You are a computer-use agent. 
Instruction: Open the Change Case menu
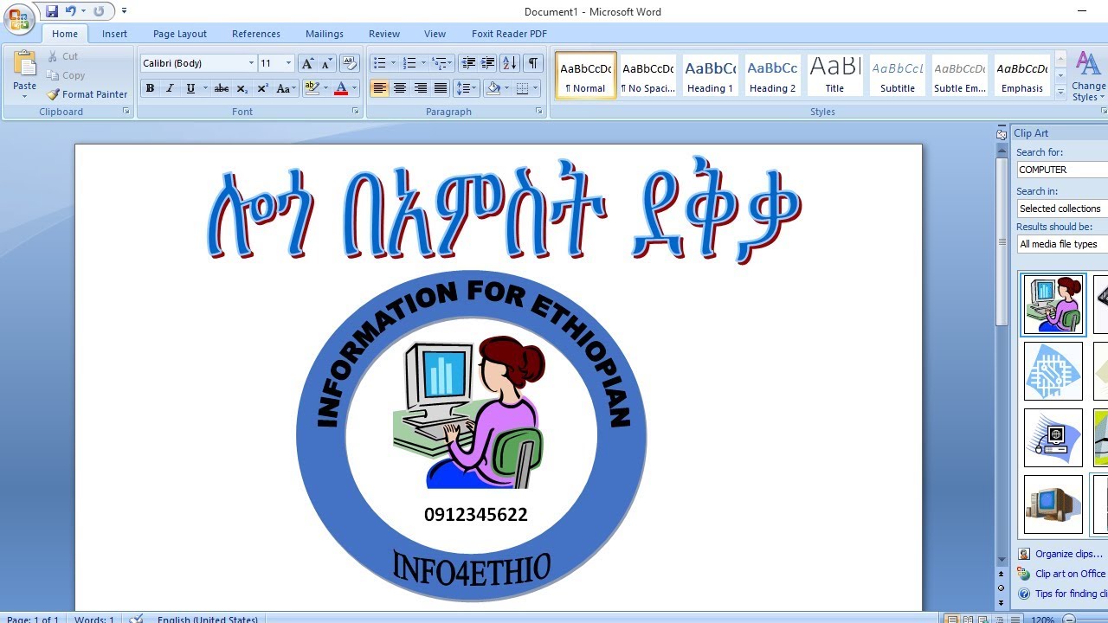[286, 88]
